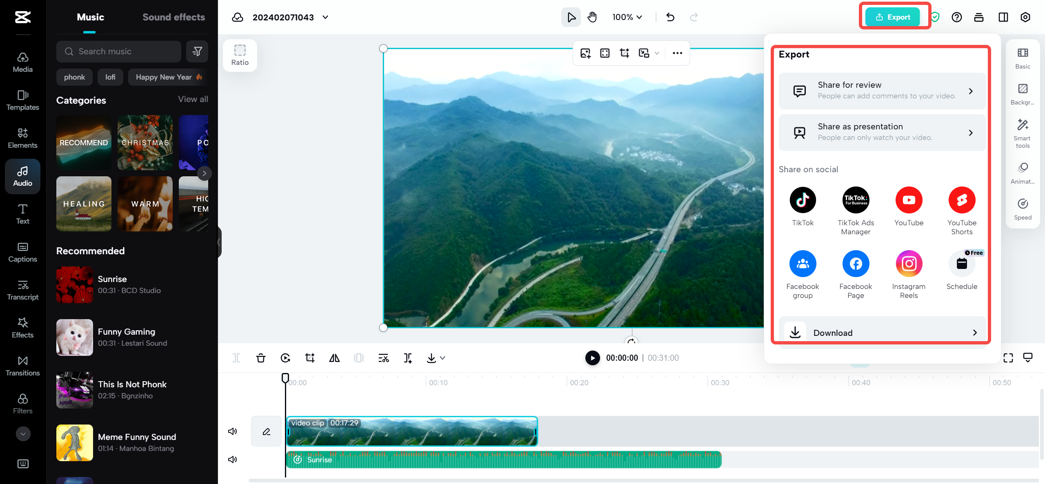Image resolution: width=1045 pixels, height=484 pixels.
Task: Open the Captions sidebar tab
Action: [x=22, y=252]
